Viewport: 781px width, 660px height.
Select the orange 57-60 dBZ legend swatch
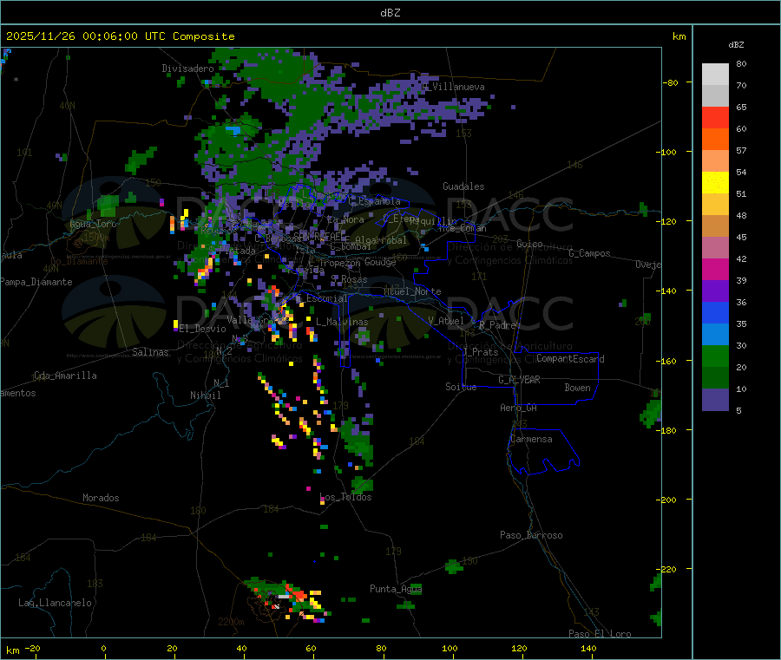(715, 140)
